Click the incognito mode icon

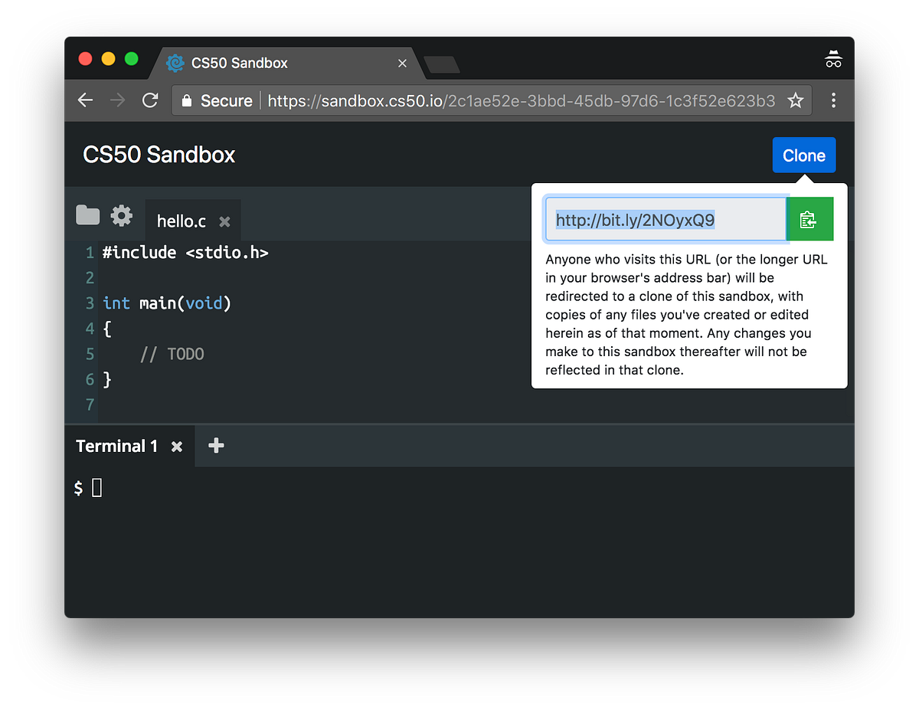coord(833,58)
